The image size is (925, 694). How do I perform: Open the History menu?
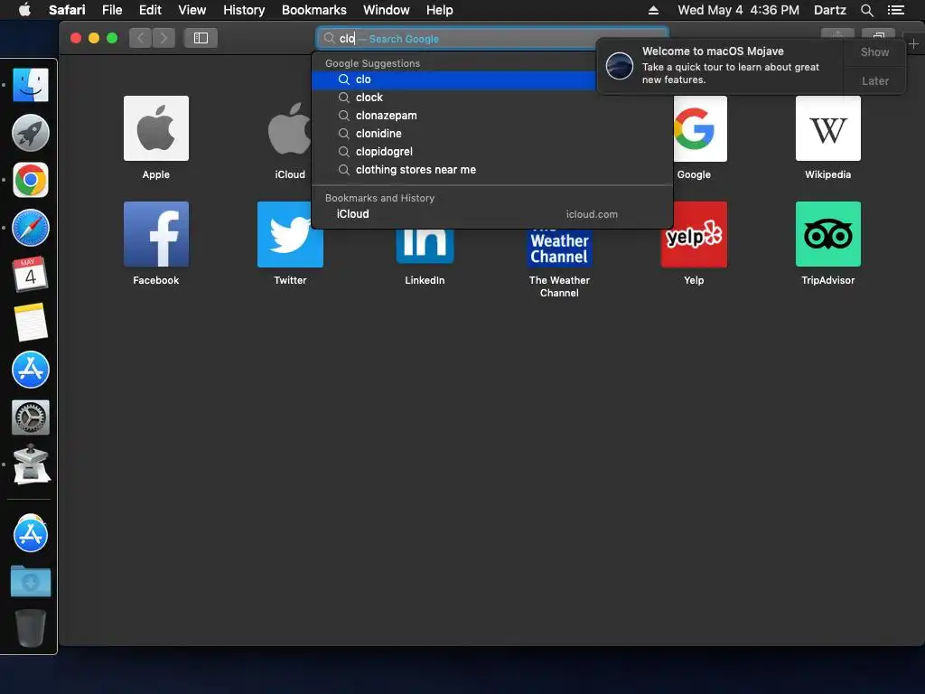[x=244, y=10]
